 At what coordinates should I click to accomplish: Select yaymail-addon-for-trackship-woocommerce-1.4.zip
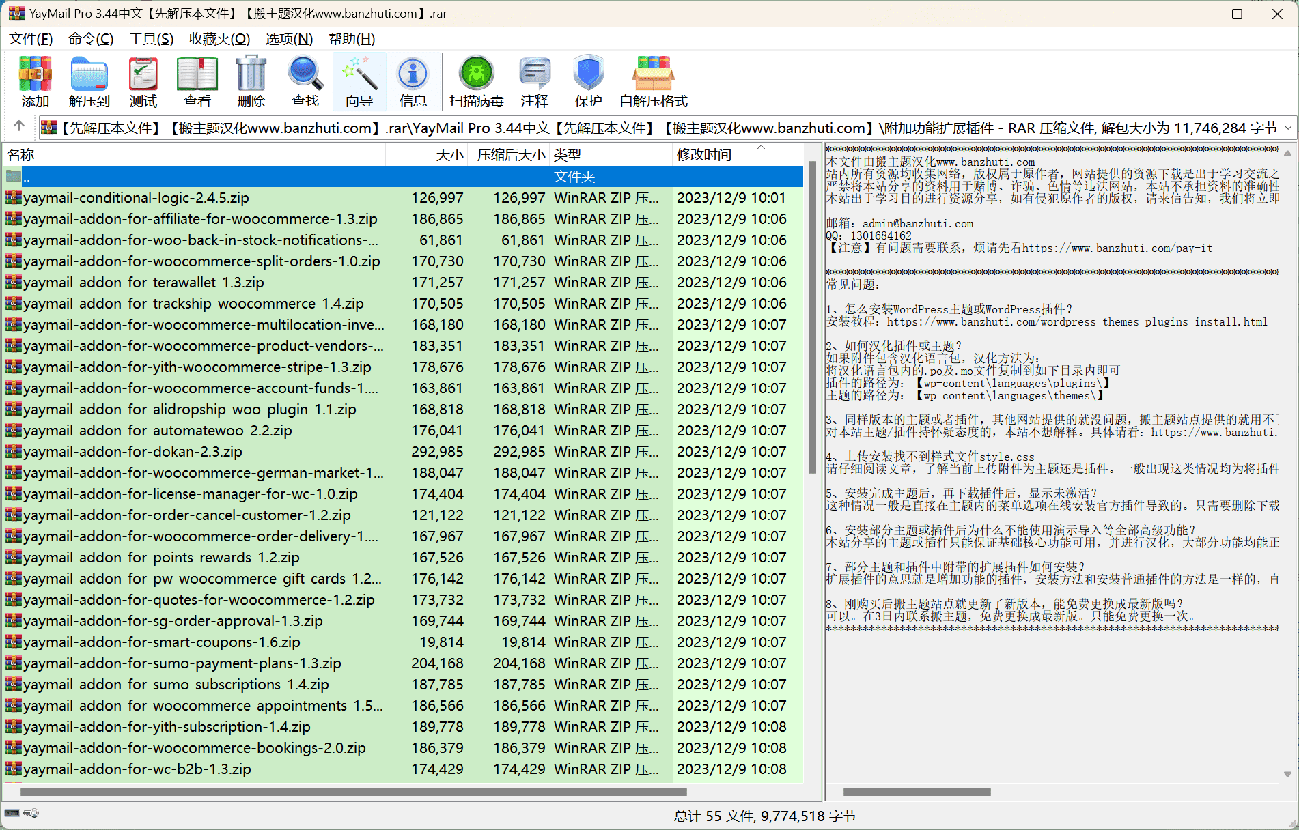403,304
